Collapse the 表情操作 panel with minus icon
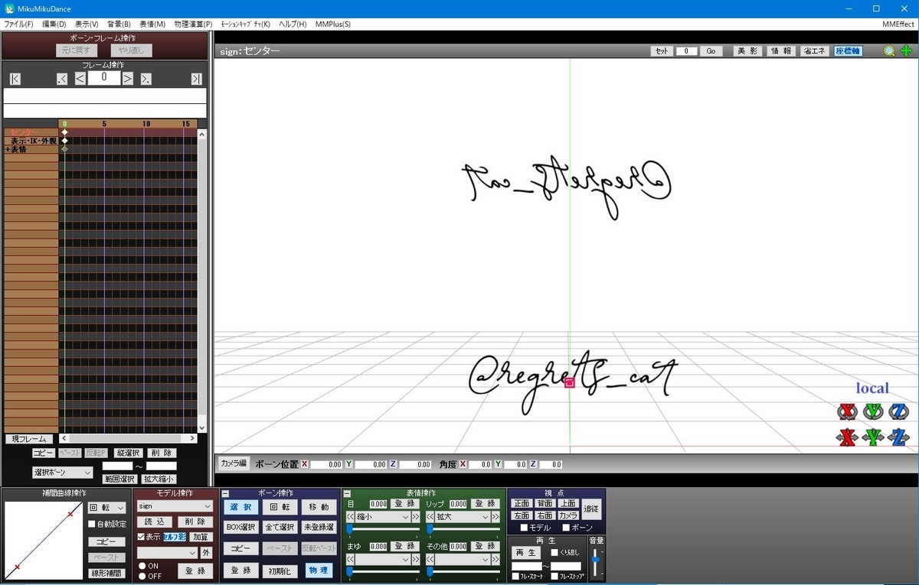 [347, 494]
